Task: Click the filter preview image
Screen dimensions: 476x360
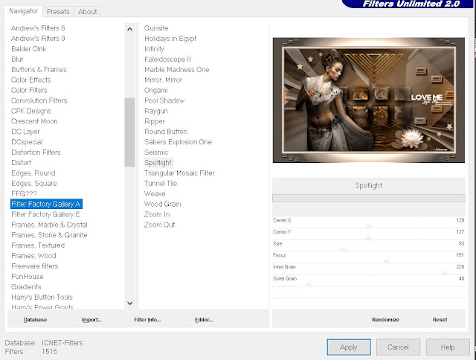Action: point(369,100)
